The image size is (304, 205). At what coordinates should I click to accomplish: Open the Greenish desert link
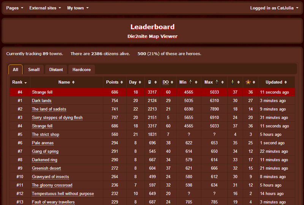tap(46, 168)
